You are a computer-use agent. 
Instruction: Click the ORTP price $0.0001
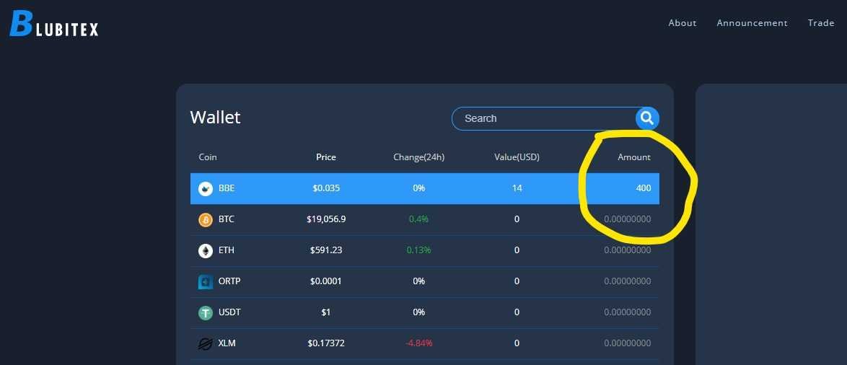tap(325, 281)
